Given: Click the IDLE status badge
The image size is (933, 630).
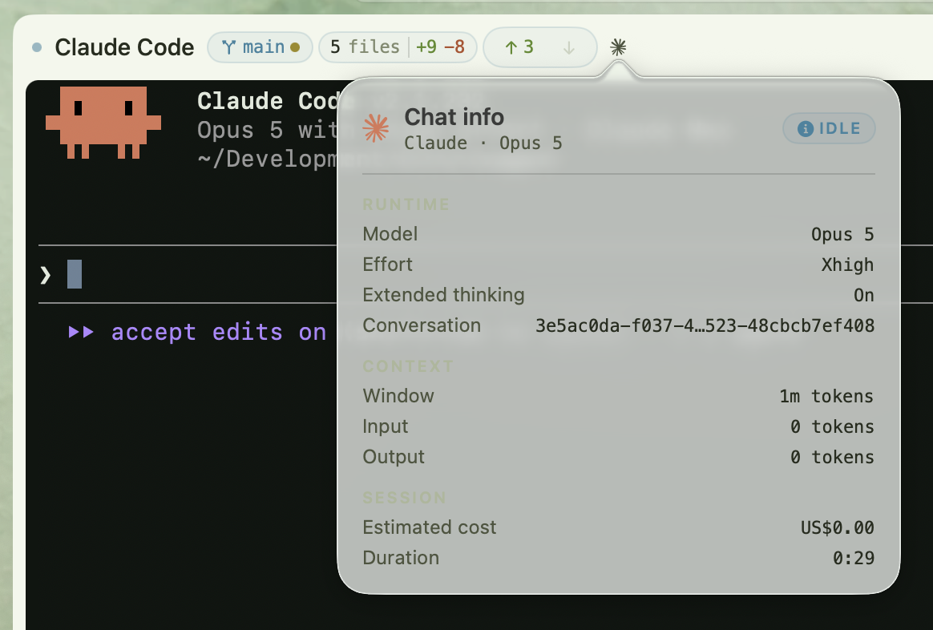Looking at the screenshot, I should click(829, 128).
